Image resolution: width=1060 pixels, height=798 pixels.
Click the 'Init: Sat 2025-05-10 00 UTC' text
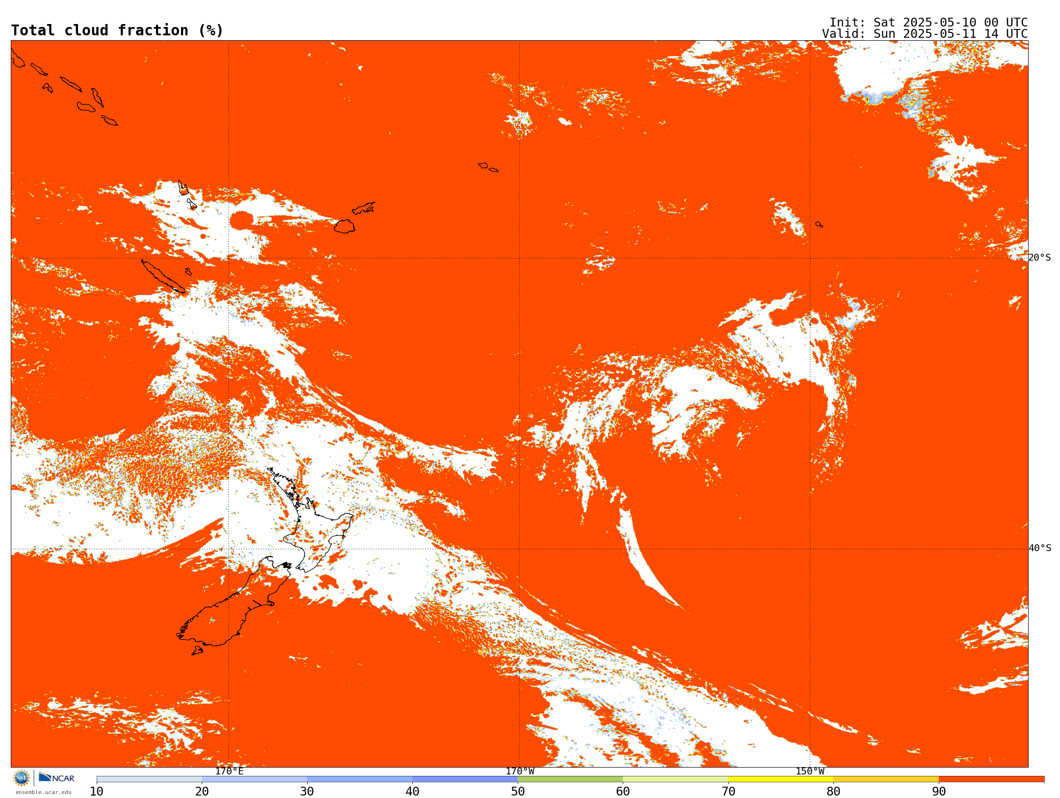pos(928,23)
